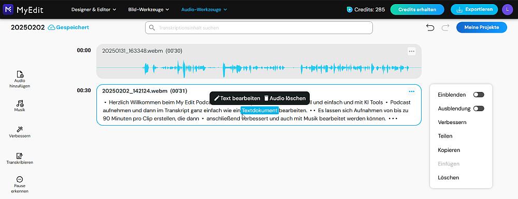Open the Transkribieren tool
Viewport: 518px width, 199px height.
pyautogui.click(x=20, y=159)
